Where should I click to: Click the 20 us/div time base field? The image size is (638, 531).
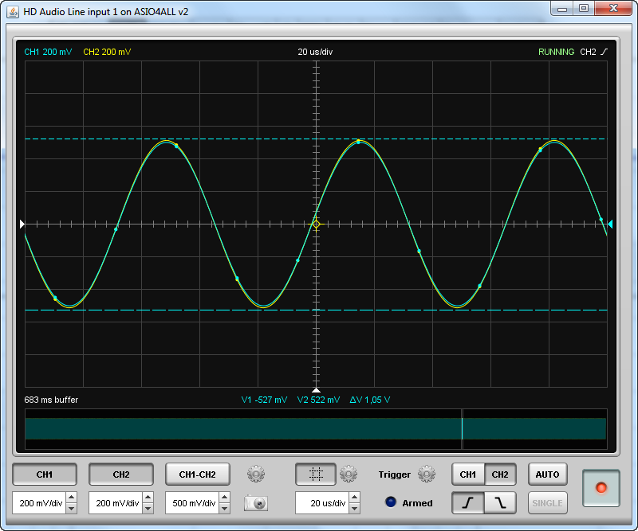(x=322, y=503)
